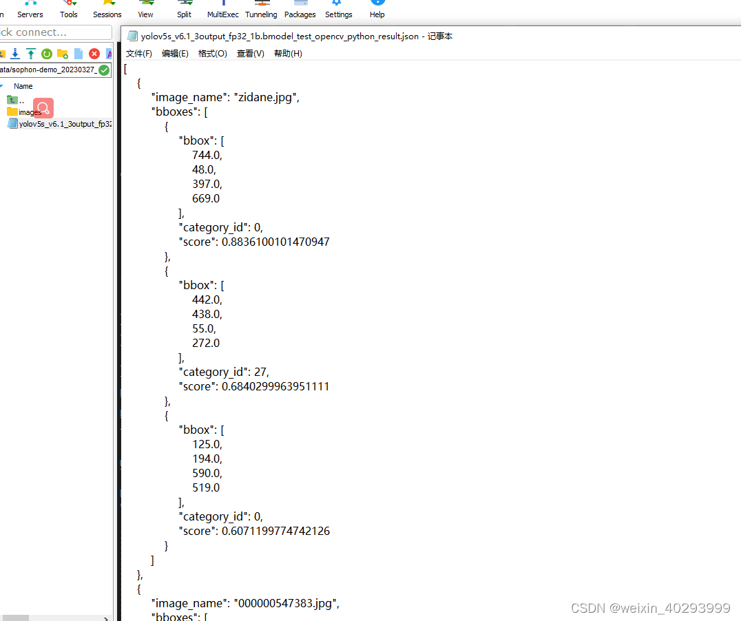Open Notepad 查看(V) menu
The width and height of the screenshot is (741, 621).
[x=251, y=54]
